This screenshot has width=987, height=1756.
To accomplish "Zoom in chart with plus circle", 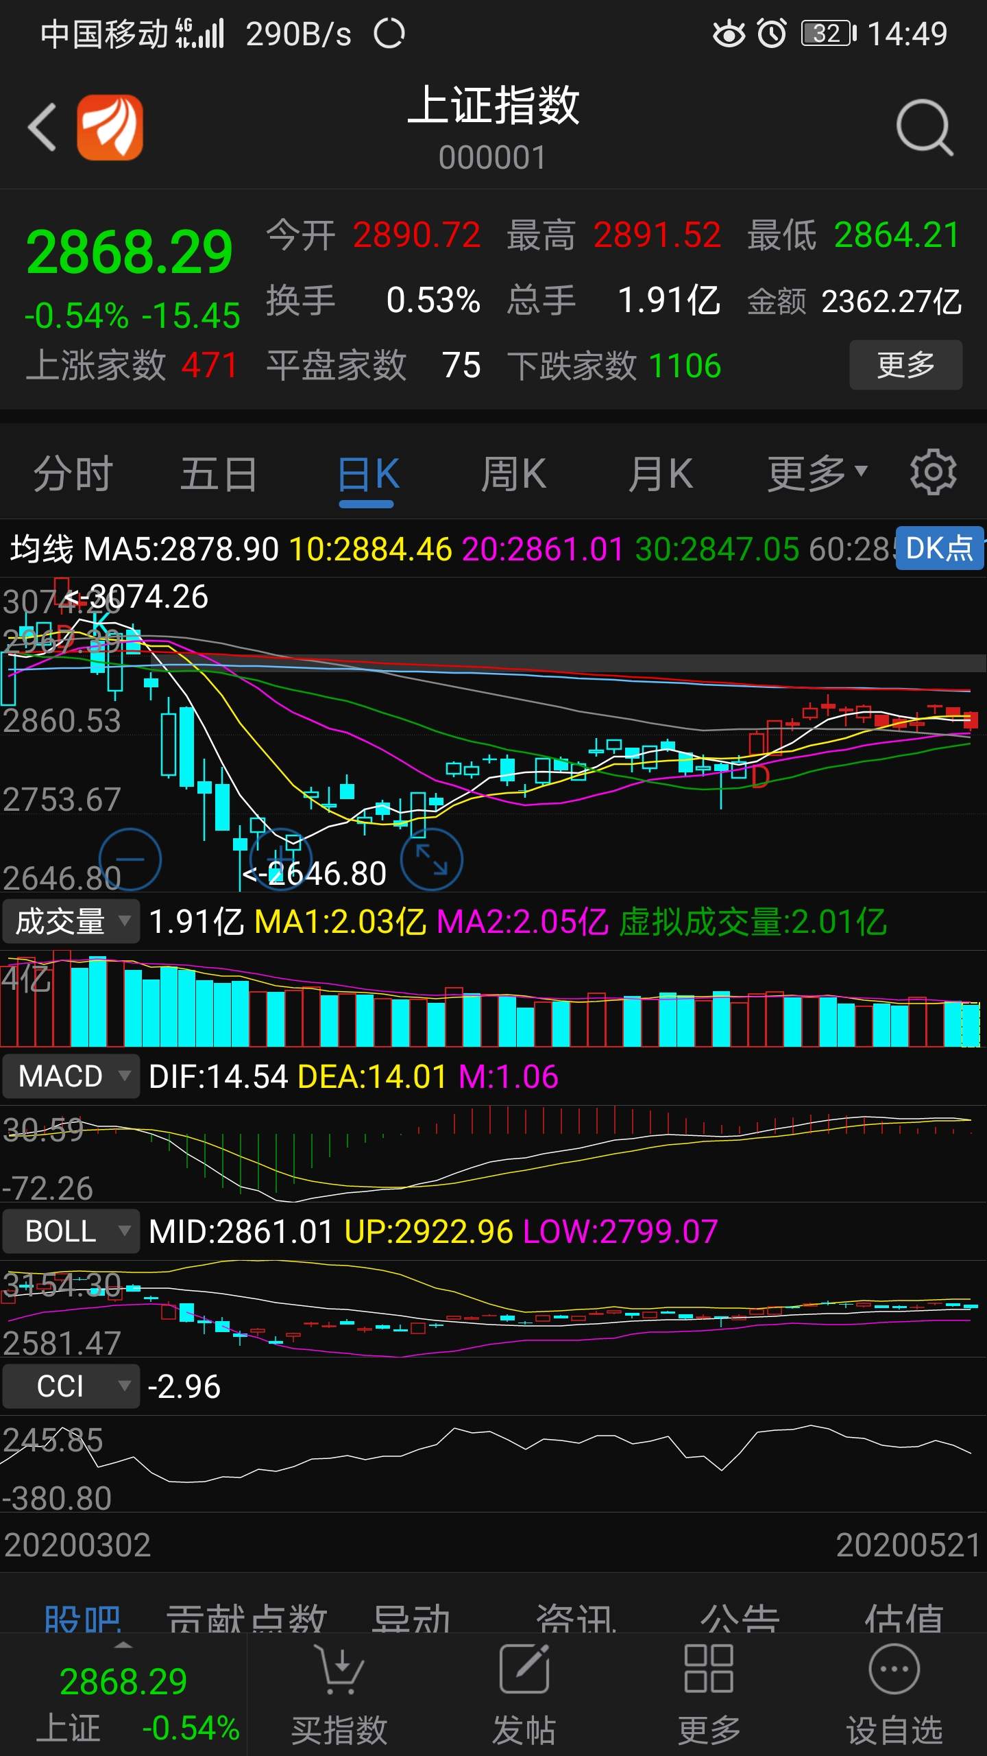I will click(281, 859).
